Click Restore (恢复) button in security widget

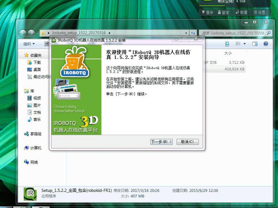click(241, 12)
